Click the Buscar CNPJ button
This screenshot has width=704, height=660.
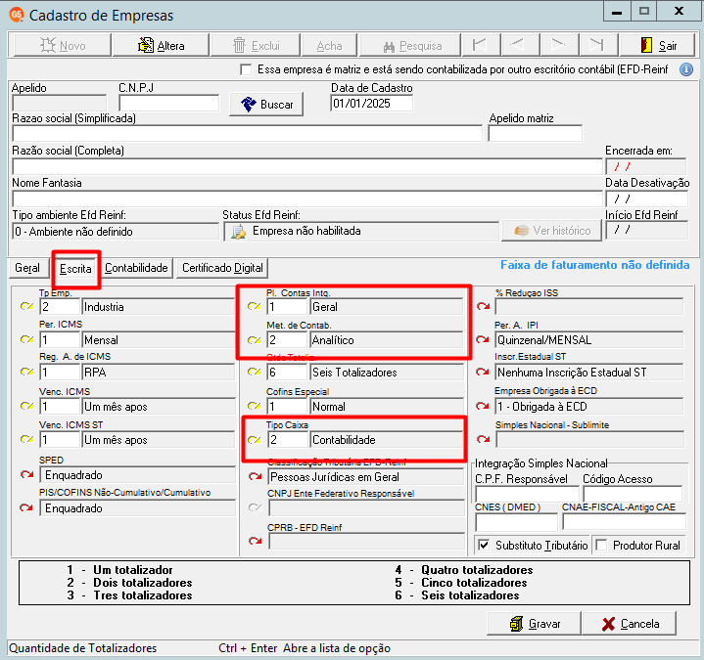(x=266, y=104)
